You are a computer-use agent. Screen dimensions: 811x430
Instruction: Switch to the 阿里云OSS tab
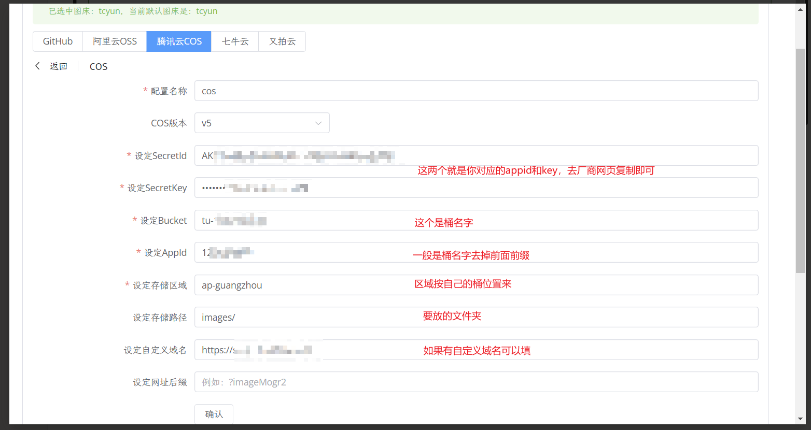[x=115, y=41]
